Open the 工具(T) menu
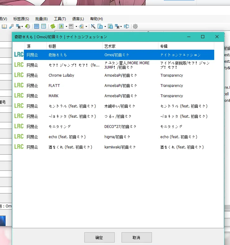Viewport: 230px width, 245px height. 60,19
